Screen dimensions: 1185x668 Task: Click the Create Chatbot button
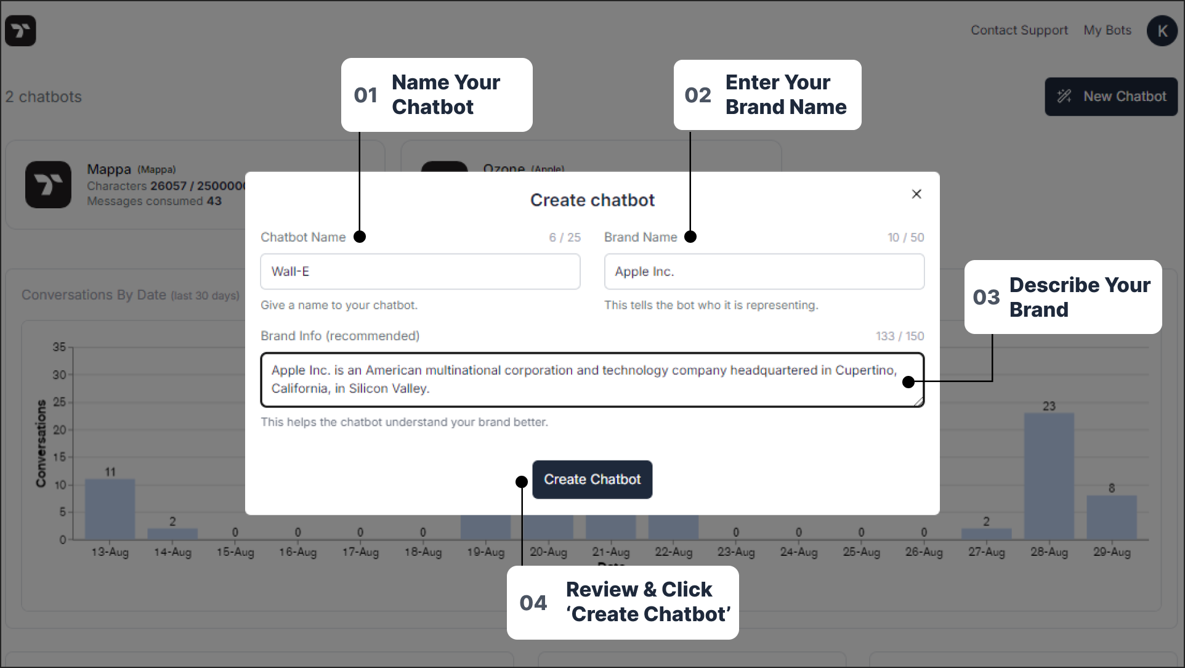coord(592,479)
